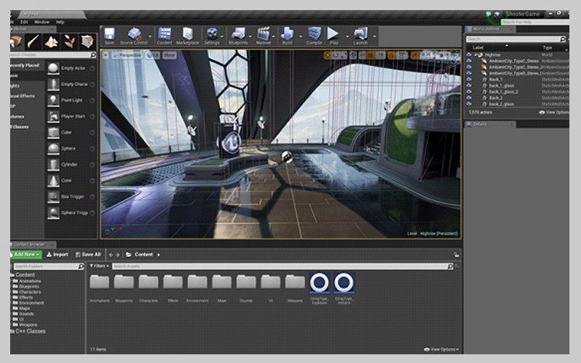This screenshot has width=581, height=363.
Task: Expand the Content path breadcrumb arrow
Action: (158, 255)
